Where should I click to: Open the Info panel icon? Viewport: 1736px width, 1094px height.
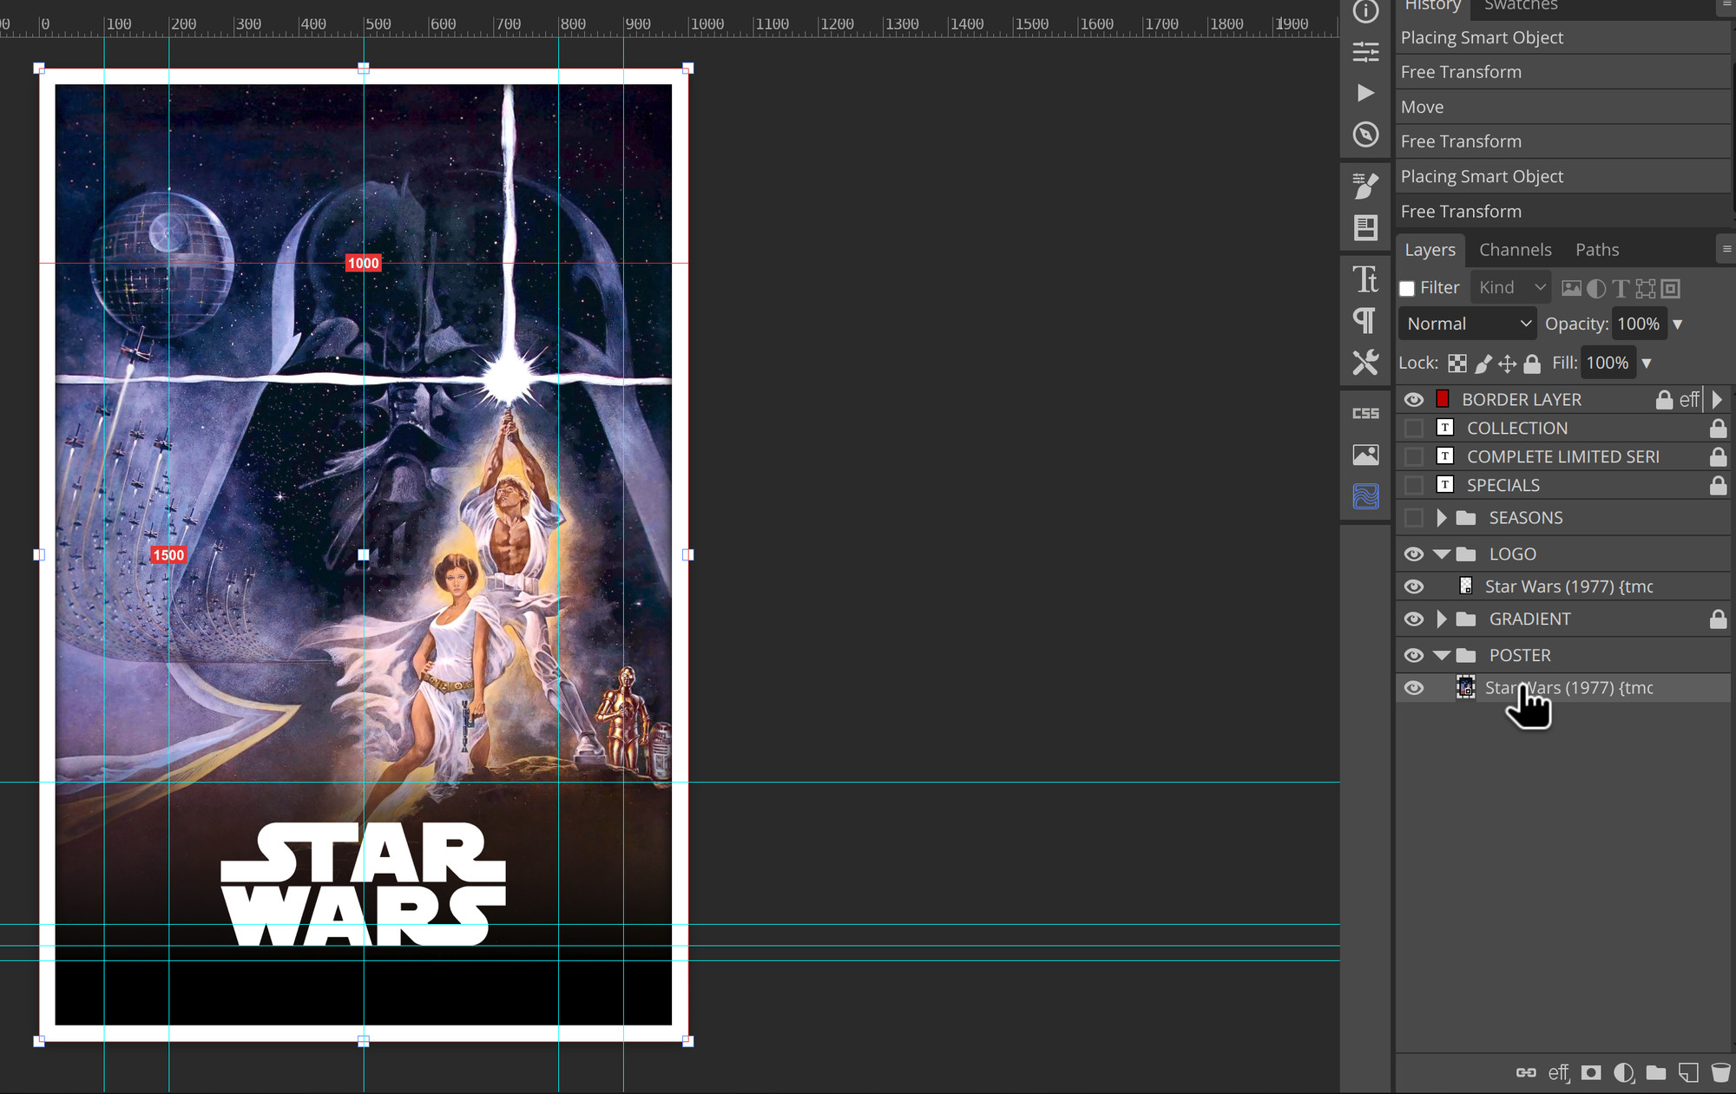tap(1365, 11)
